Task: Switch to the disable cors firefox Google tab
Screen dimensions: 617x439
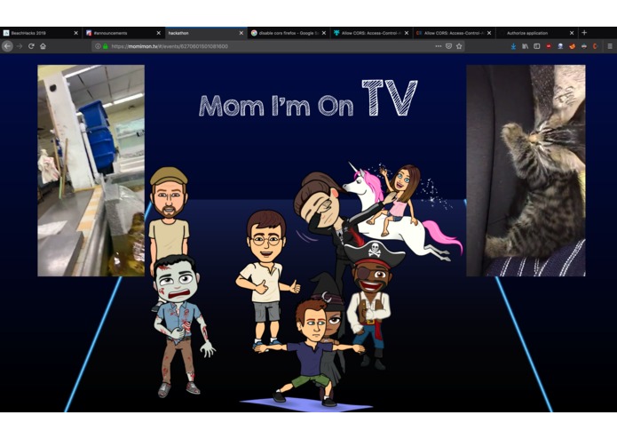Action: click(x=289, y=33)
